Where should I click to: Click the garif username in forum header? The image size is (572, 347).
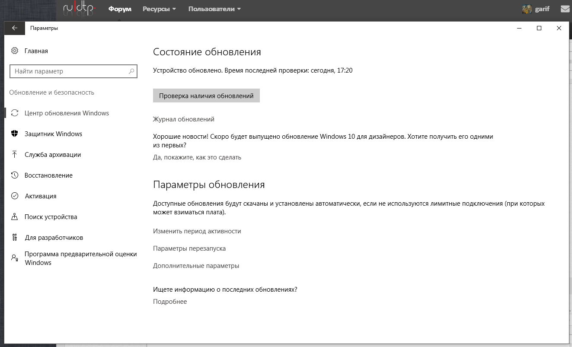[x=542, y=9]
